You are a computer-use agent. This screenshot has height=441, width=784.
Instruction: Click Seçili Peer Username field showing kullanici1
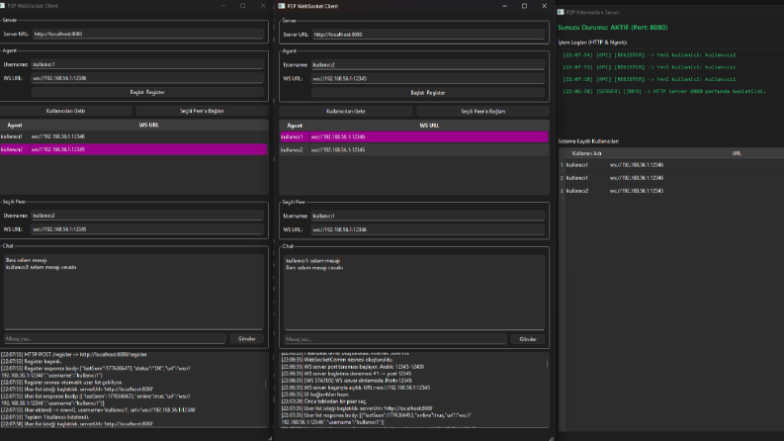pos(428,216)
